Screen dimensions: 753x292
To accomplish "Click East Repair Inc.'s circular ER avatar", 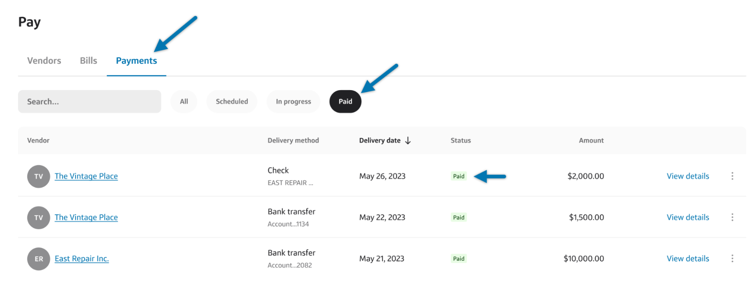I will click(x=38, y=258).
